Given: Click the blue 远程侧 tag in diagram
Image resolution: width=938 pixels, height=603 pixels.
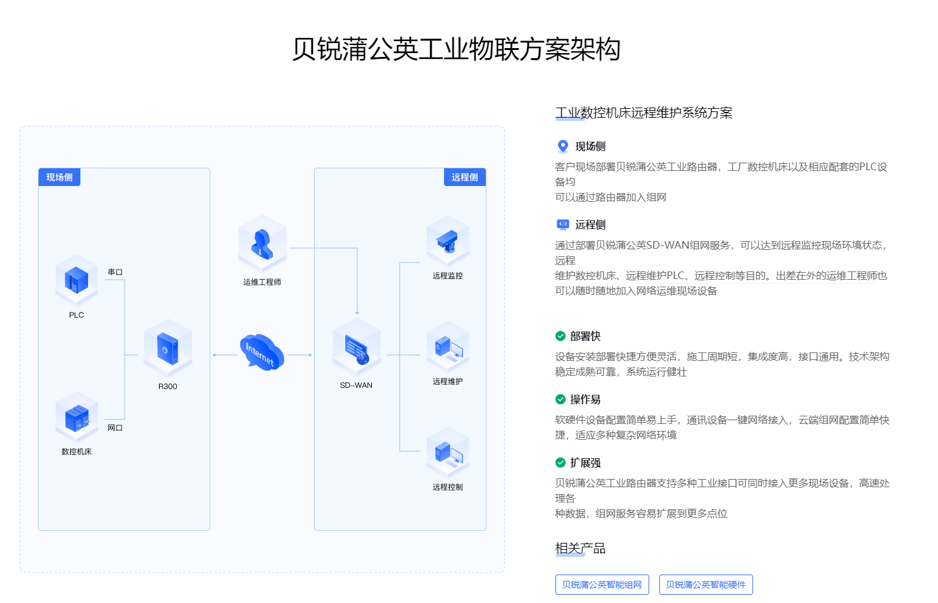Looking at the screenshot, I should [x=465, y=177].
